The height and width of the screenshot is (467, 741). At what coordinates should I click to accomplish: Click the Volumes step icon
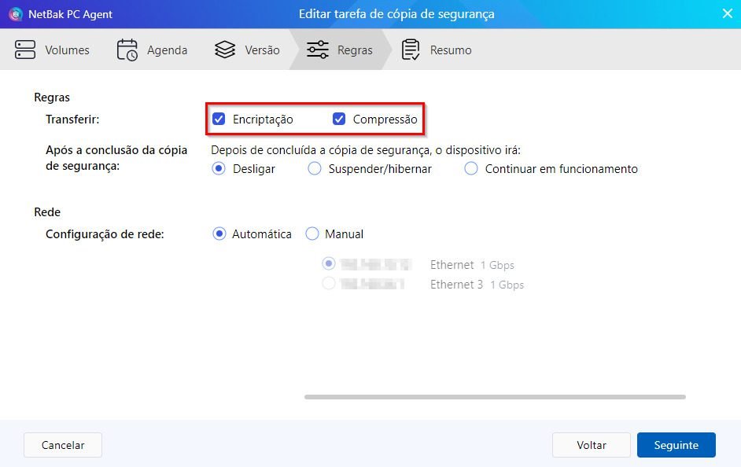point(25,50)
